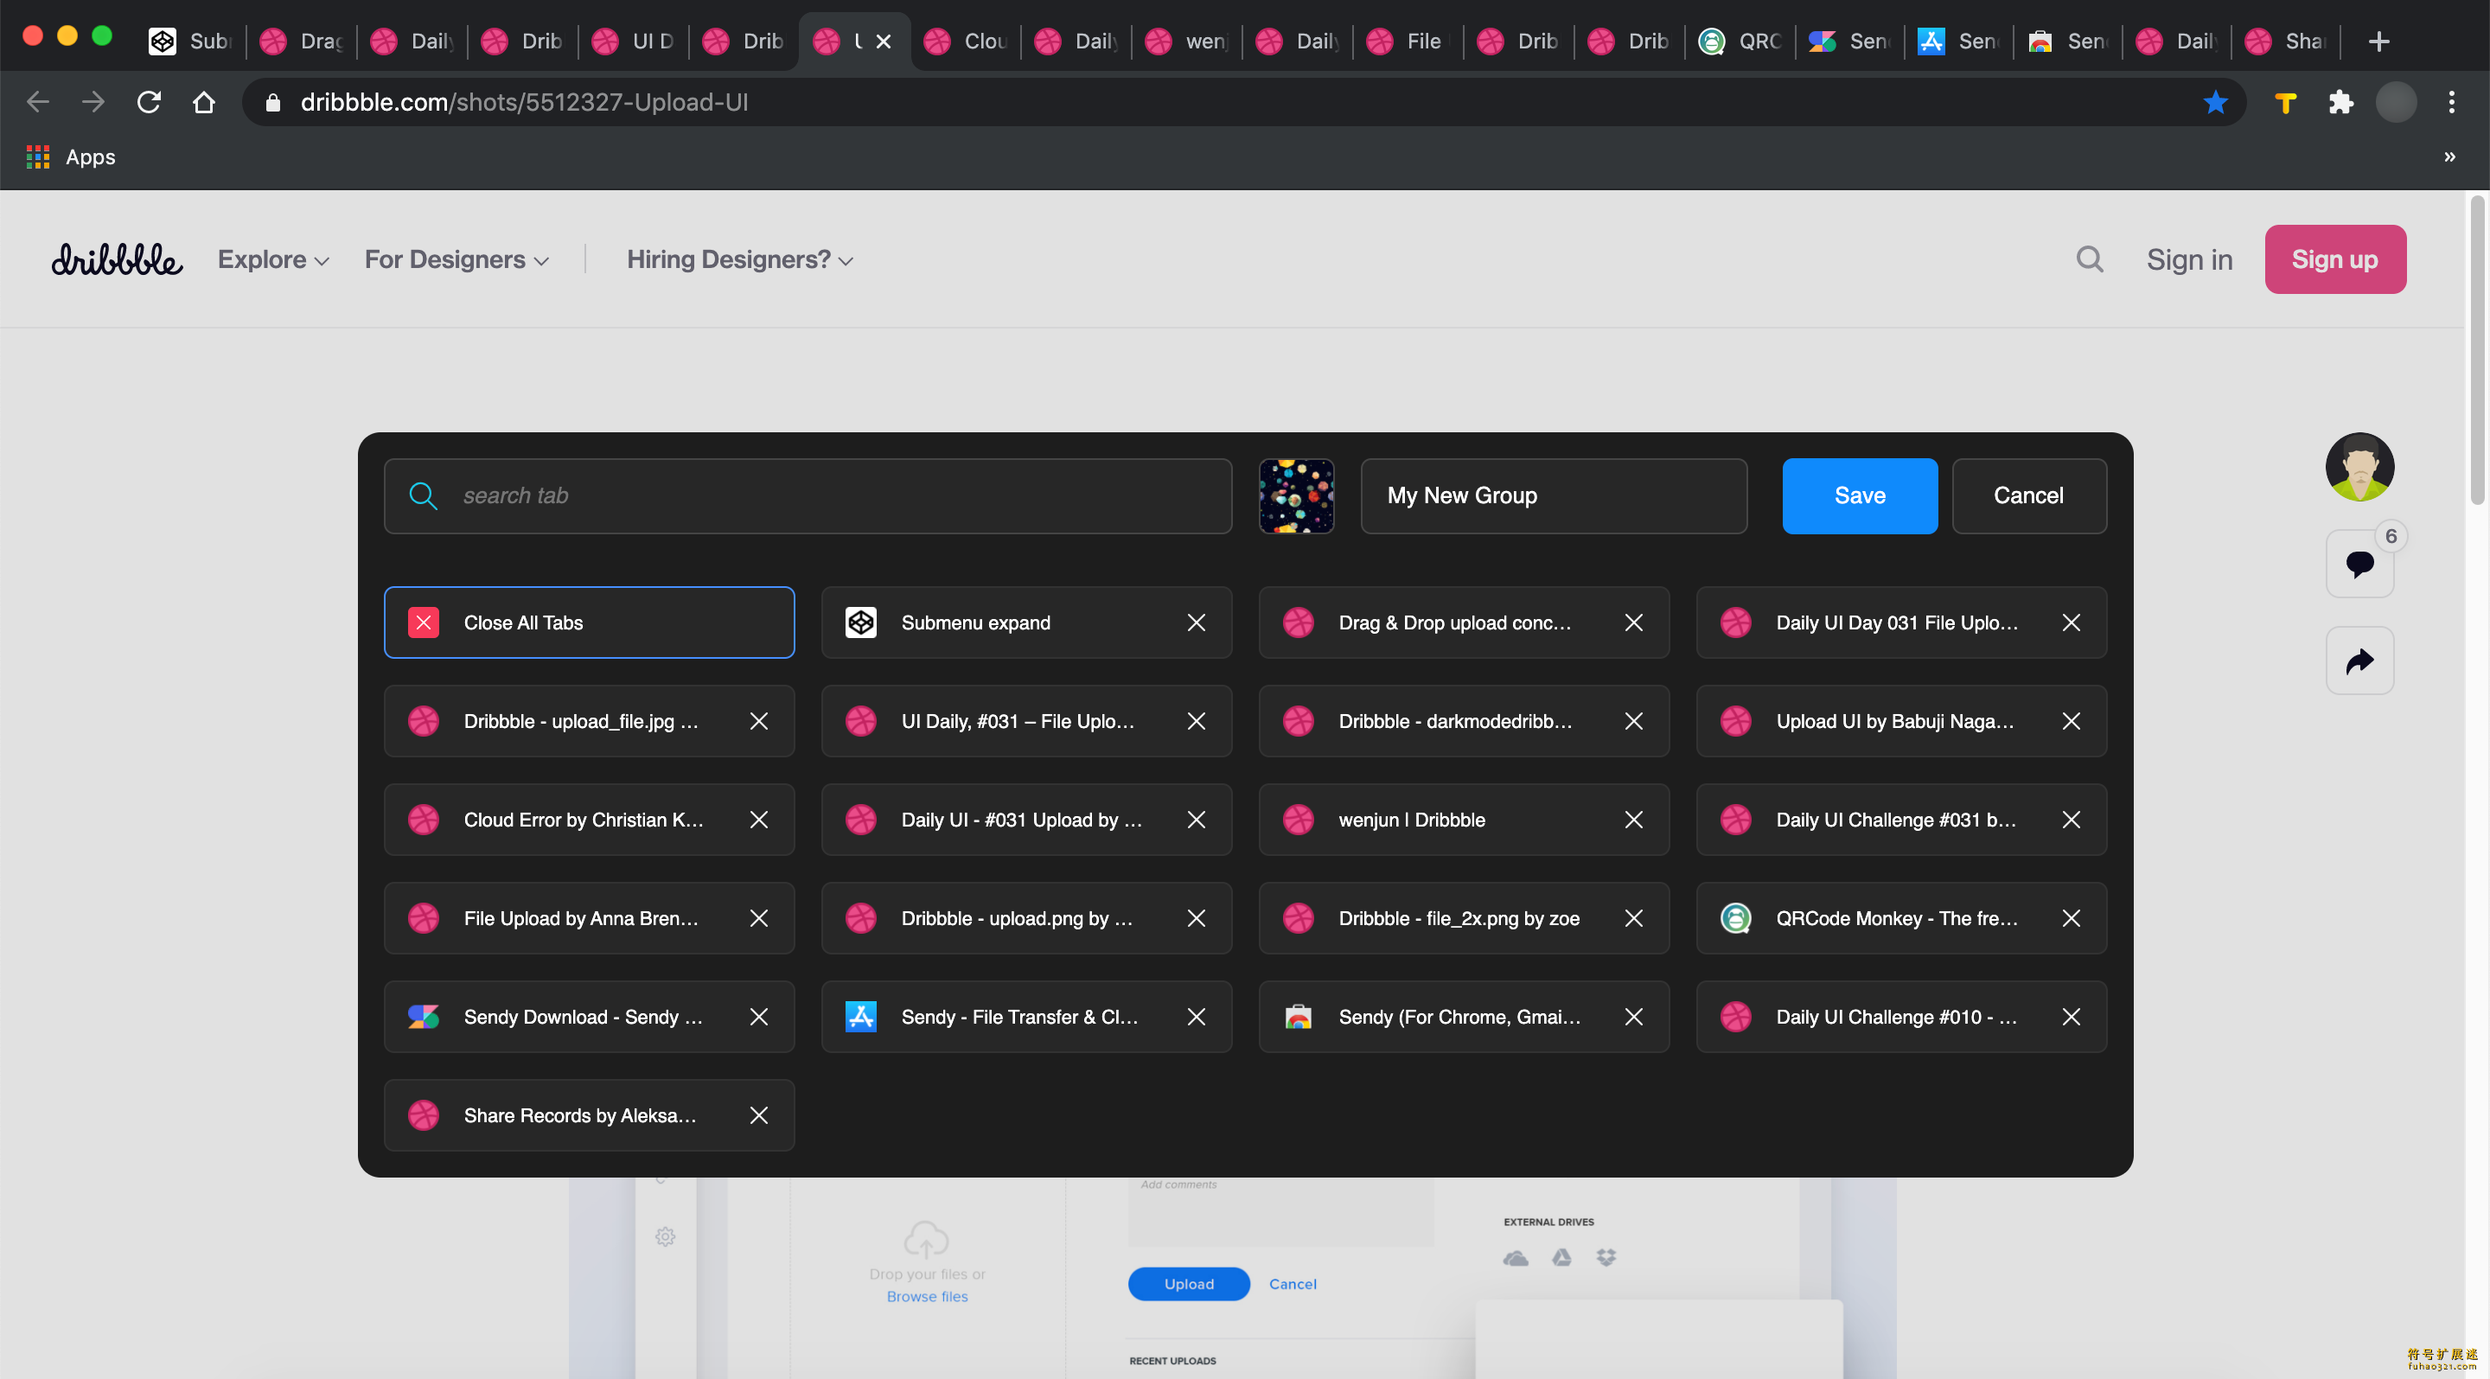Switch to the wenj browser tab
The height and width of the screenshot is (1379, 2490).
point(1186,41)
